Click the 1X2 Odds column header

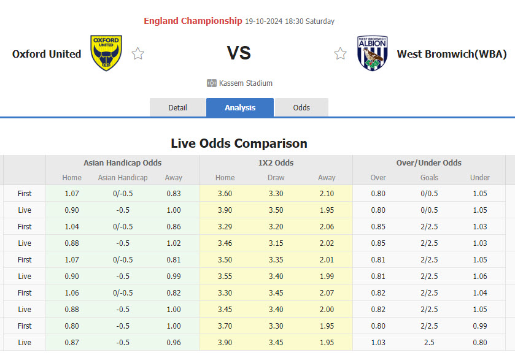(x=276, y=163)
